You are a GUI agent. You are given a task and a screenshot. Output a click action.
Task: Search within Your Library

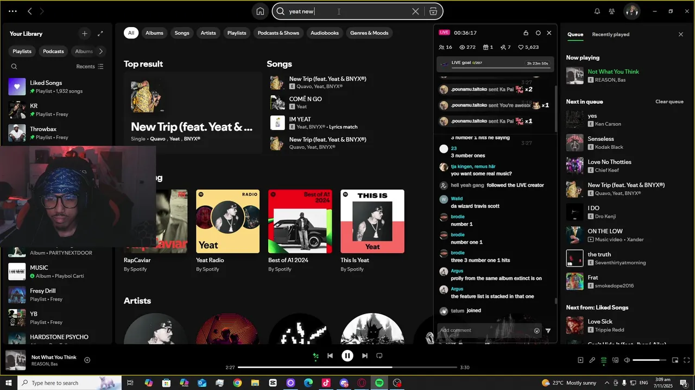[x=14, y=67]
